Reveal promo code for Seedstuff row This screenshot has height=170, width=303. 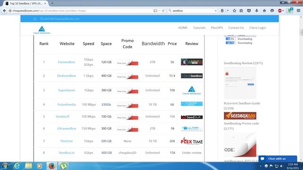[x=127, y=117]
